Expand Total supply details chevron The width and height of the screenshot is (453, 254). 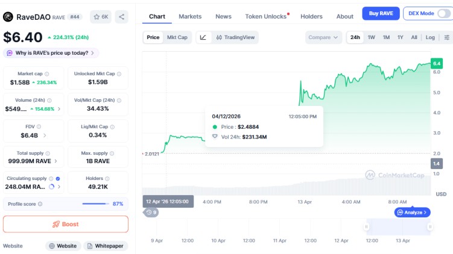(55, 161)
